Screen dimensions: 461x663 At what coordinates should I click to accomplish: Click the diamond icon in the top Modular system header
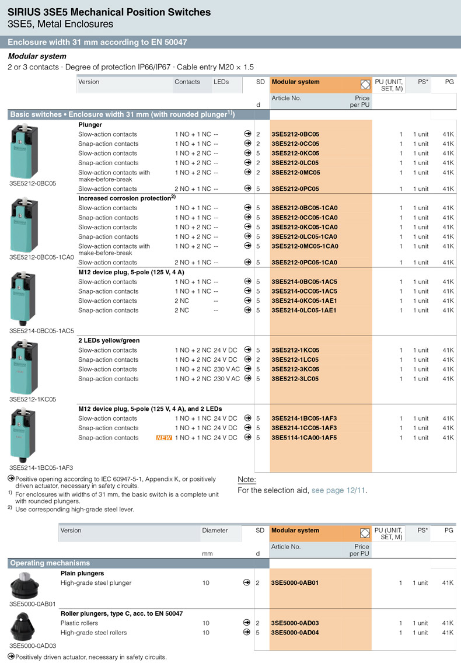point(366,85)
